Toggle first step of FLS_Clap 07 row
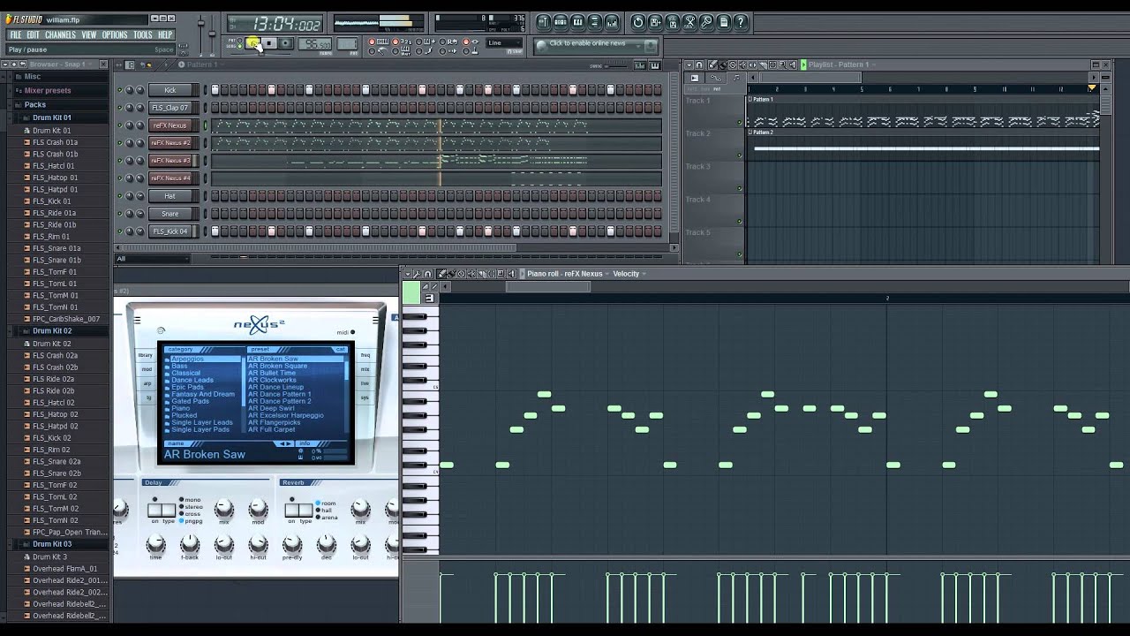The width and height of the screenshot is (1130, 636). click(x=215, y=108)
